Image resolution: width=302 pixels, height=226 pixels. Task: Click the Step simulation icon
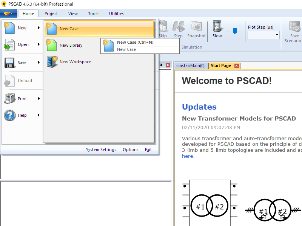click(178, 27)
